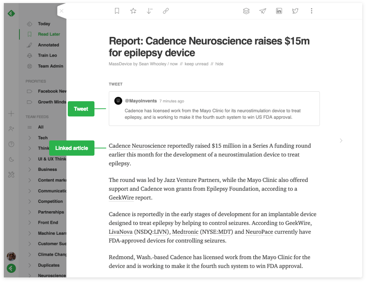Open help via the question mark icon
Screen dimensions: 366x282
11,144
